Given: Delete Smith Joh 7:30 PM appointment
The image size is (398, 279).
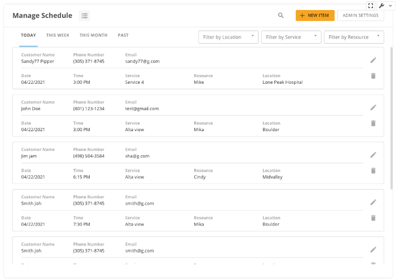Looking at the screenshot, I should tap(373, 218).
